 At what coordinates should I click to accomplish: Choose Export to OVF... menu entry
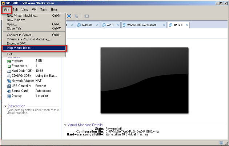coord(34,43)
